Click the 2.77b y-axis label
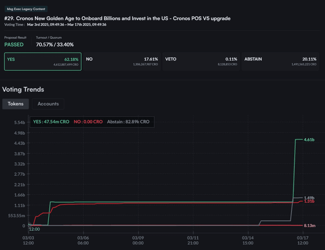Viewport: 325px width, 250px height. (20, 174)
